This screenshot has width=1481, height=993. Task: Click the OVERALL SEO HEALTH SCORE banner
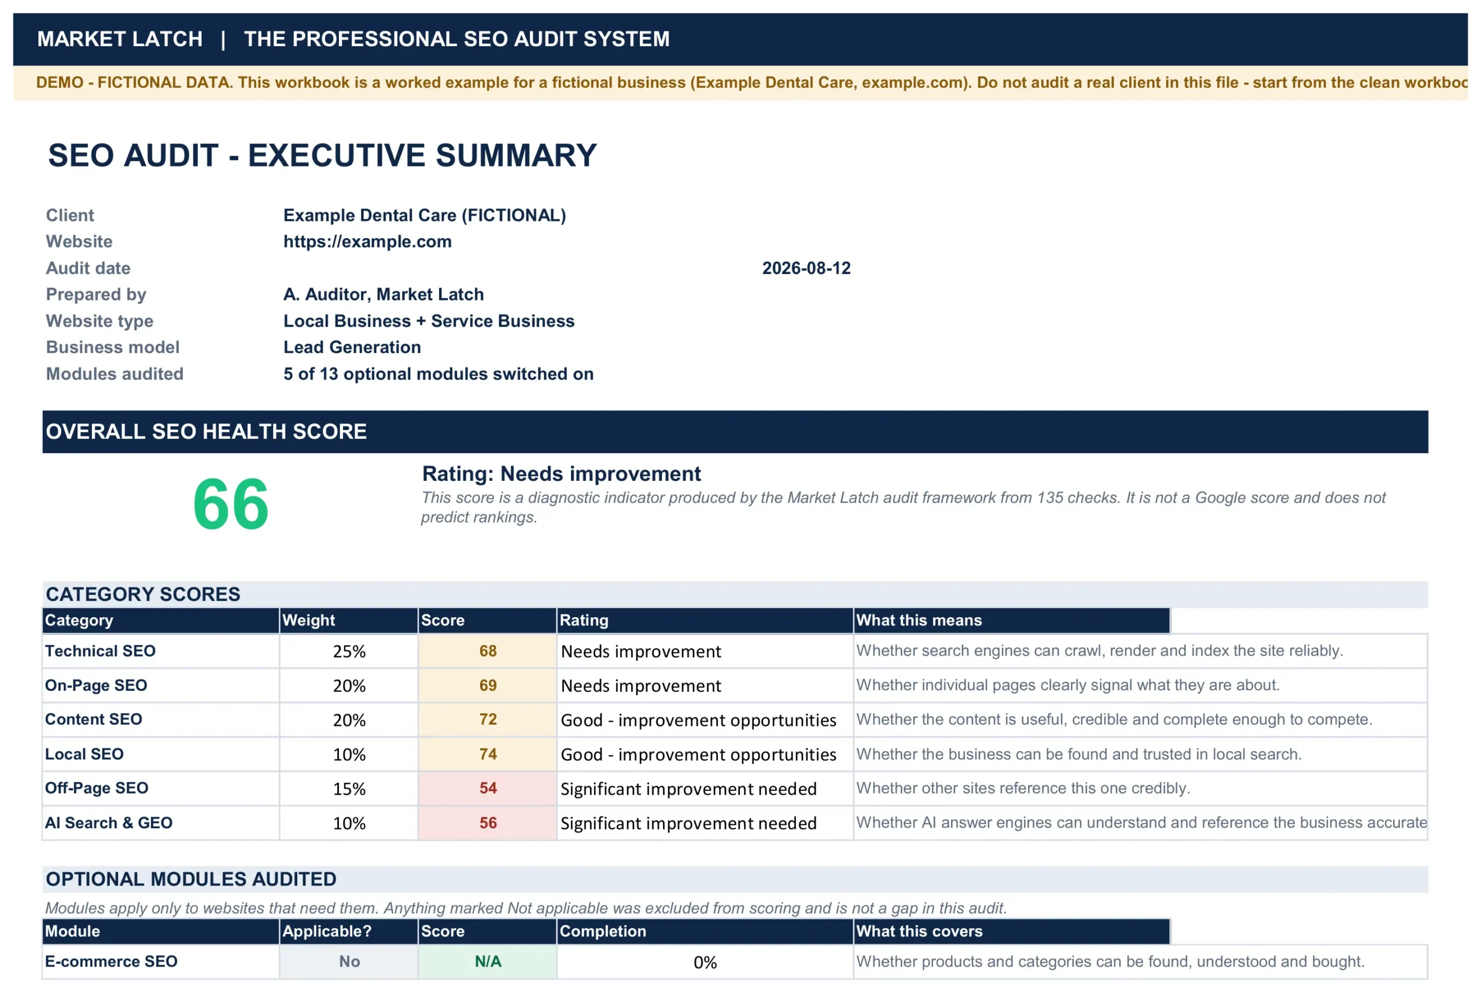point(735,432)
